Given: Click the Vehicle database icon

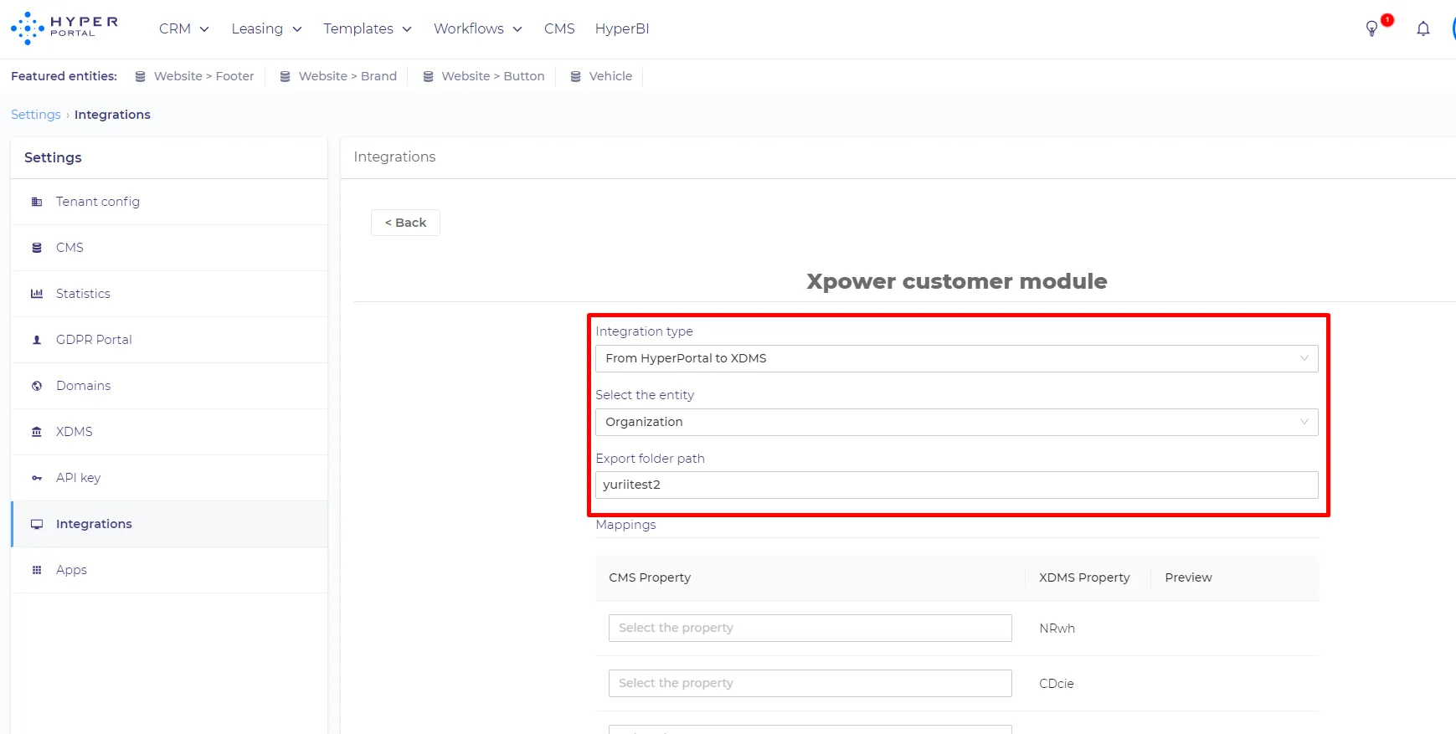Looking at the screenshot, I should tap(576, 76).
